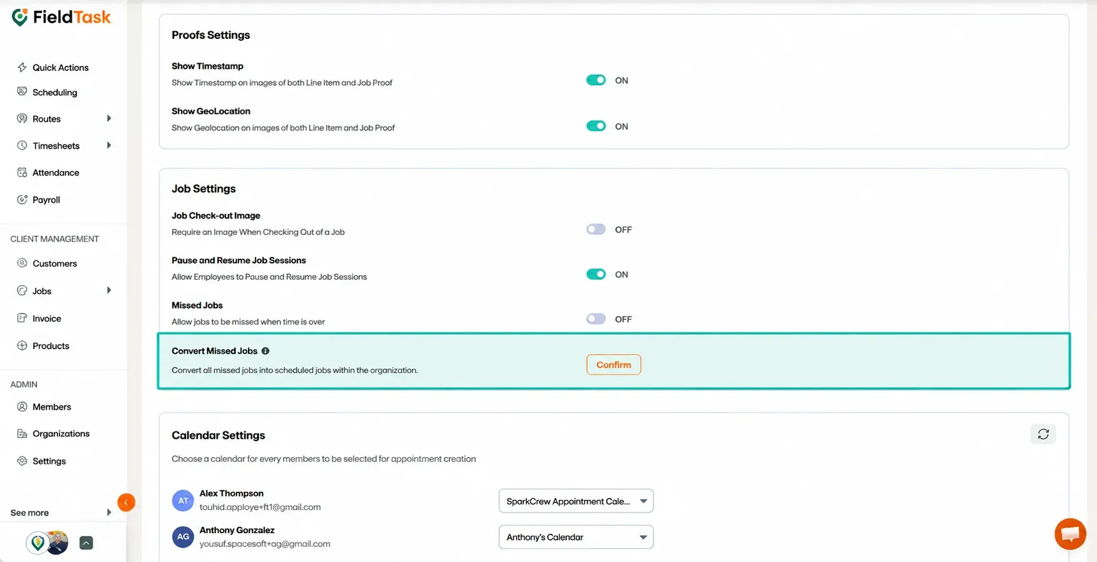Click the Invoice sidebar icon
This screenshot has width=1097, height=562.
22,319
